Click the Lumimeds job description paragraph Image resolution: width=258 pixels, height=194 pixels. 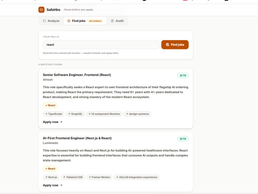[115, 155]
